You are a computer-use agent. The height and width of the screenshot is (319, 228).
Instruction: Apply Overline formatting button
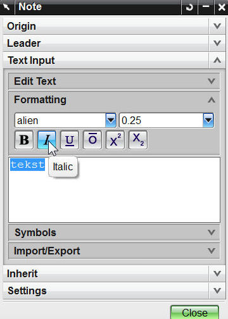point(92,140)
